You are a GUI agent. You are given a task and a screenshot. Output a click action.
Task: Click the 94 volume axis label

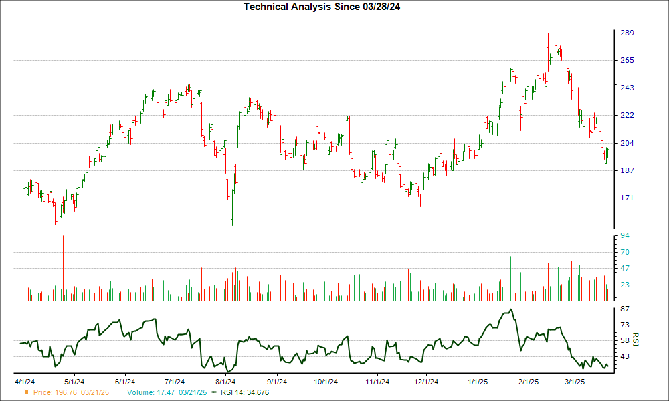click(624, 236)
